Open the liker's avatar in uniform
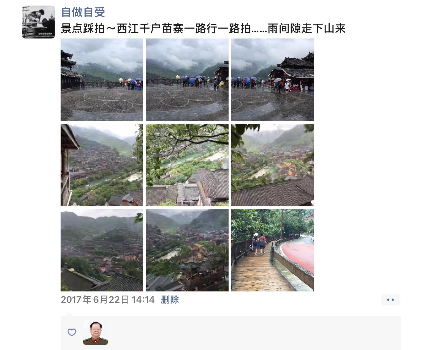423x350 pixels. (x=96, y=332)
